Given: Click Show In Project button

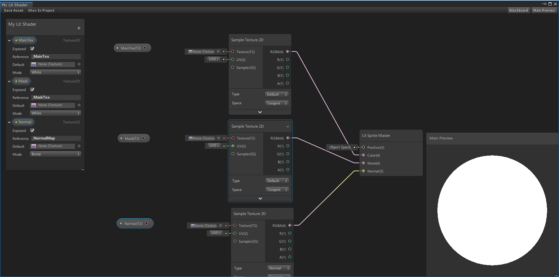Looking at the screenshot, I should pos(41,11).
